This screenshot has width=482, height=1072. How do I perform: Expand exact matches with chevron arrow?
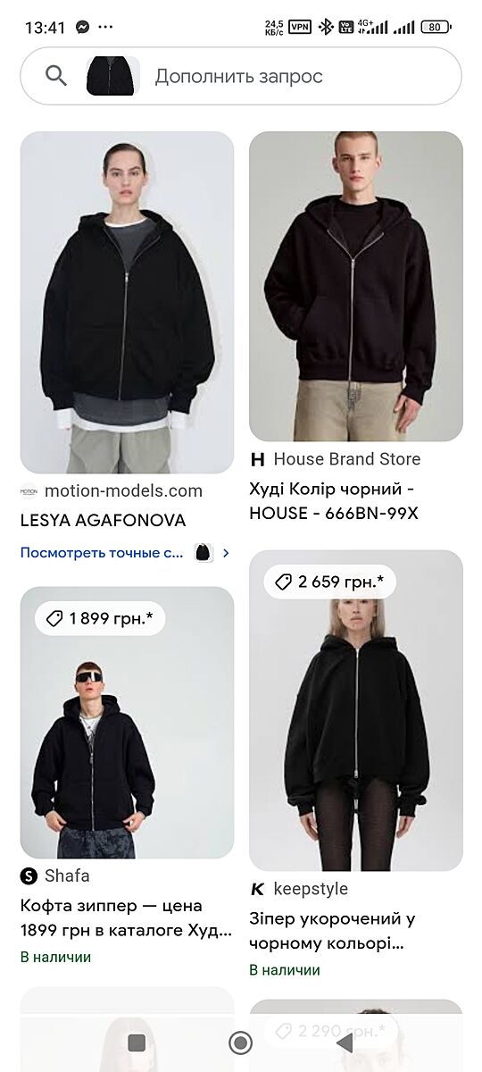point(226,553)
